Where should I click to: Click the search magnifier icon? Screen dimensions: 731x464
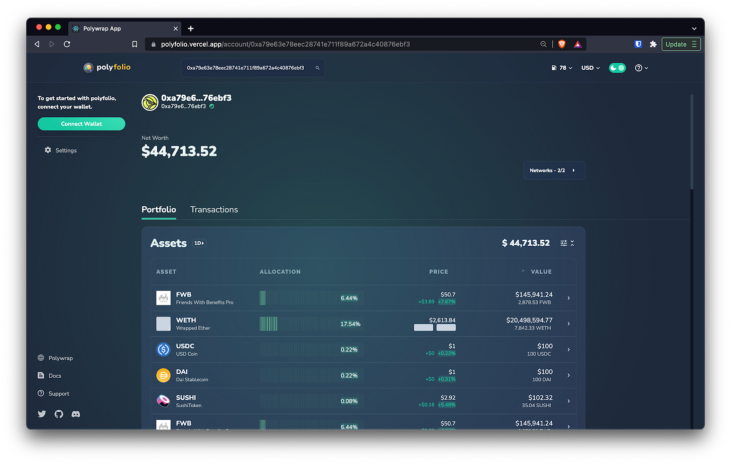point(317,68)
